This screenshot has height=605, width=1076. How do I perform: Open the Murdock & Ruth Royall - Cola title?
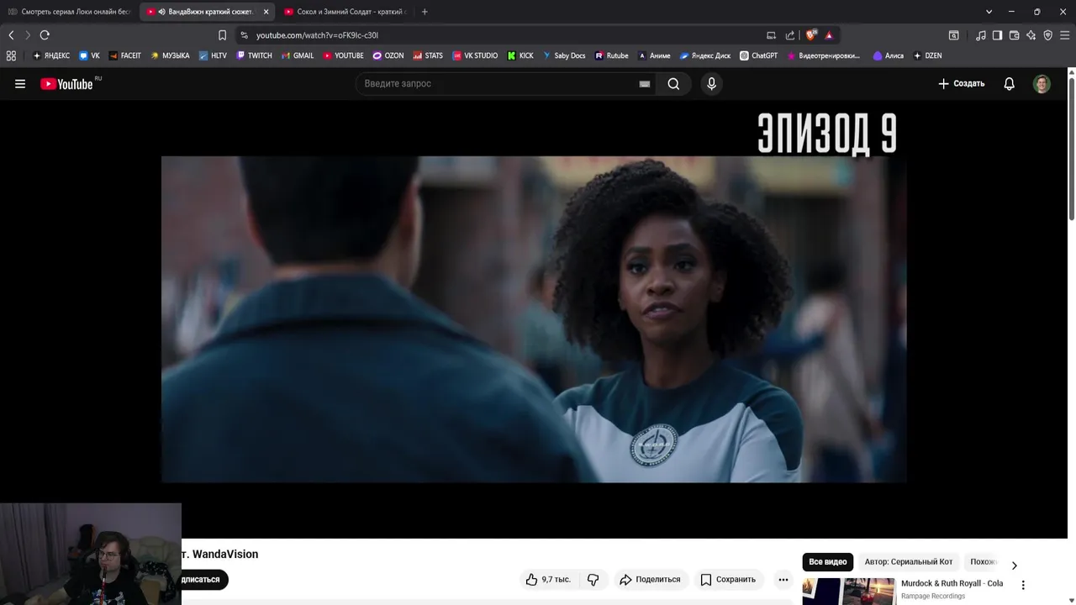[x=952, y=583]
